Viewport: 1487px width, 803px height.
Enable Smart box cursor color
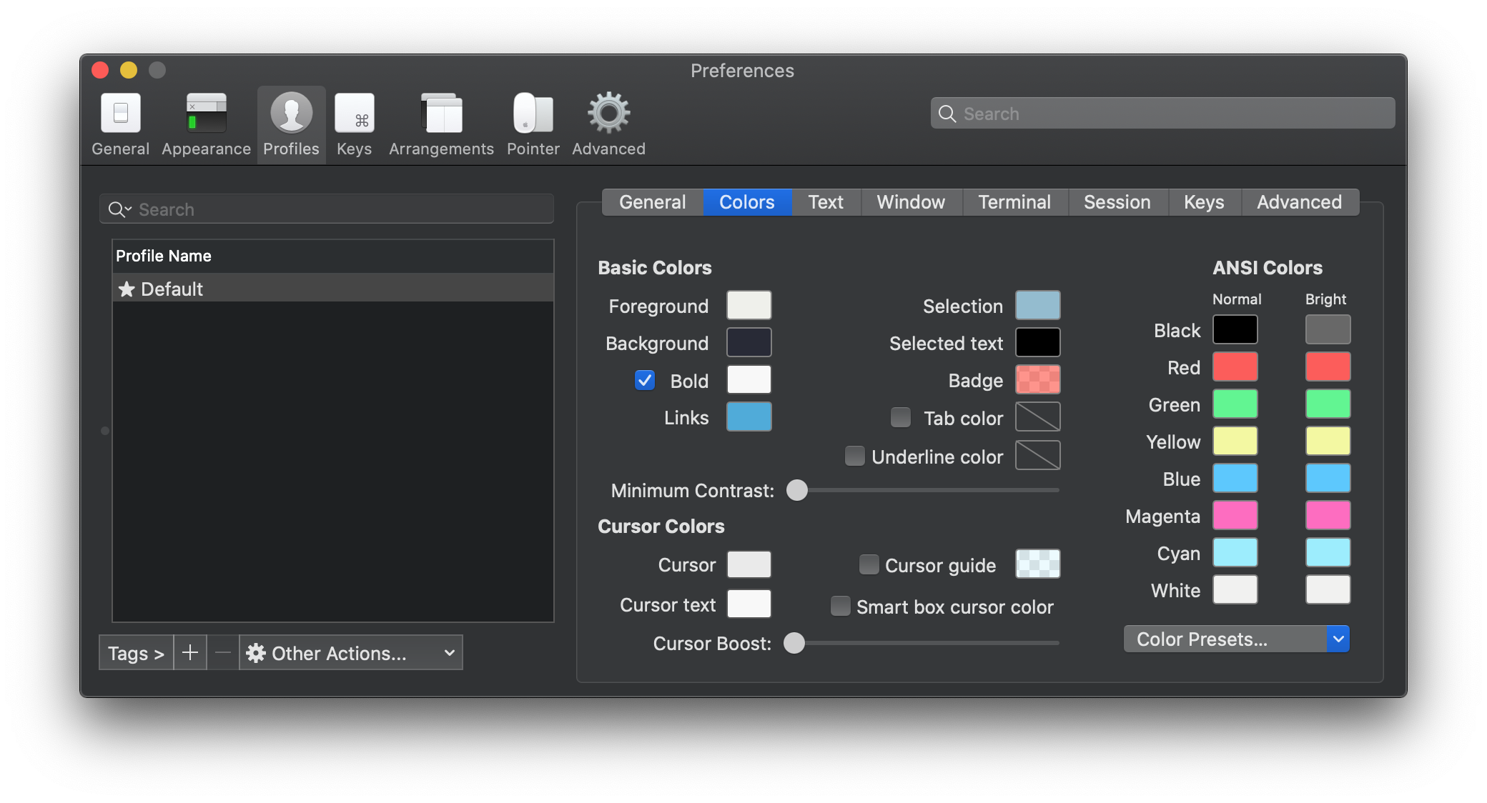pos(841,606)
